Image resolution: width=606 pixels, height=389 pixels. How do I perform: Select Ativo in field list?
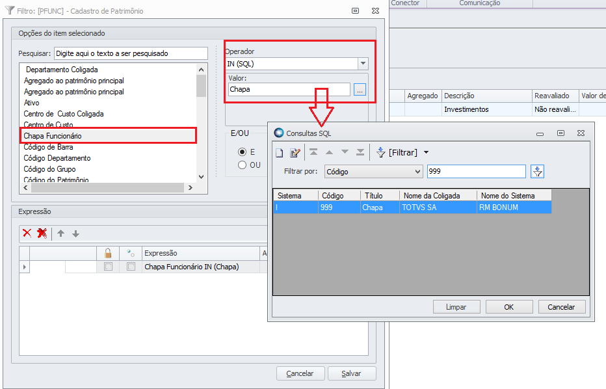(32, 103)
